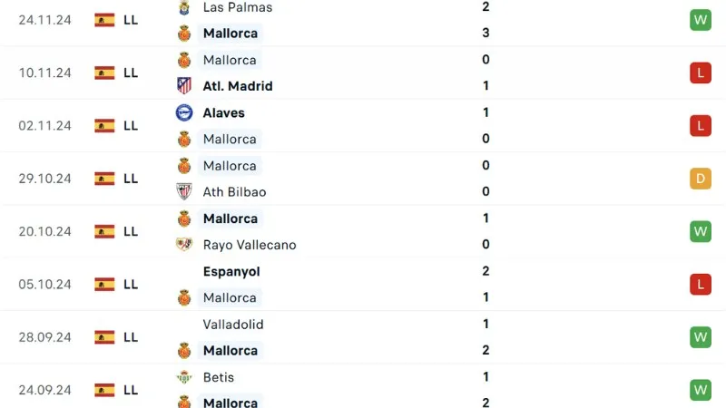The width and height of the screenshot is (726, 408).
Task: Click Spain flag for 10.11.24 match
Action: click(x=104, y=73)
